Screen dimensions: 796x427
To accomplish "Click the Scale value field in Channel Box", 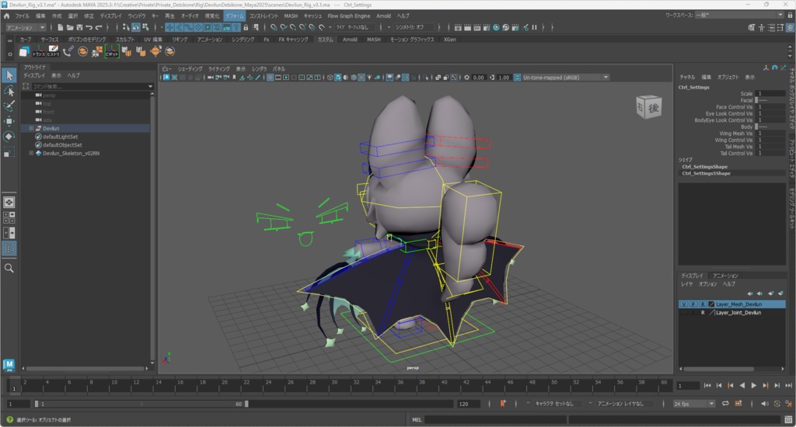I will click(770, 93).
